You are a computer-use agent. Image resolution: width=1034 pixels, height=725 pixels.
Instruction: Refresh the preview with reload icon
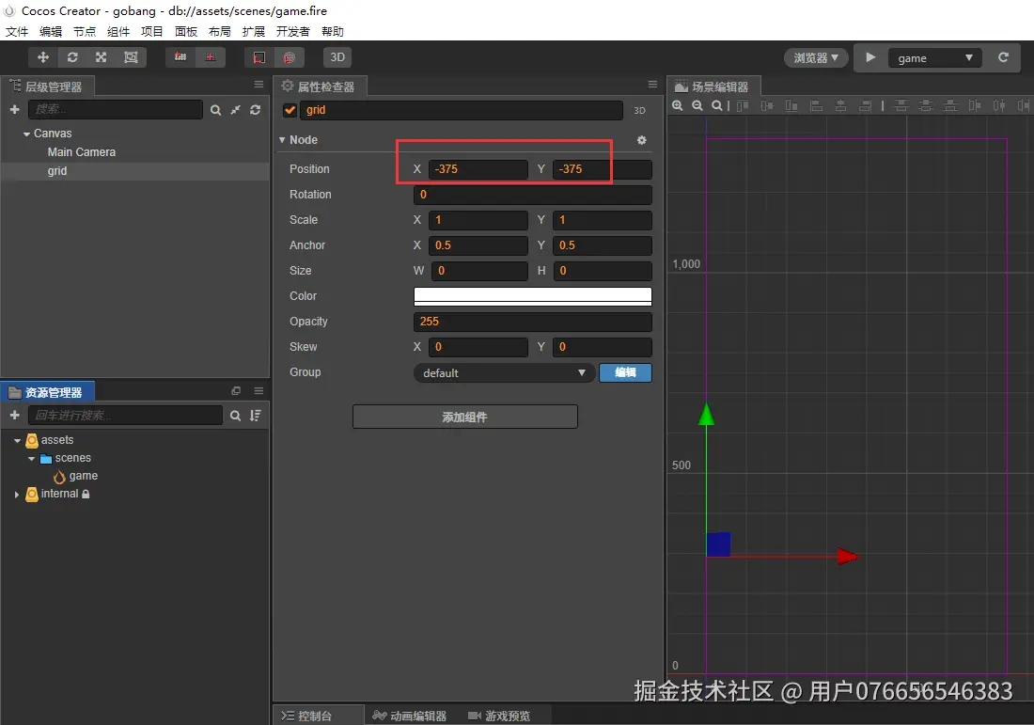(x=1003, y=57)
